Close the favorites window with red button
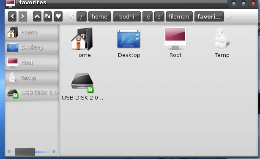This screenshot has width=260, height=159. (253, 3)
